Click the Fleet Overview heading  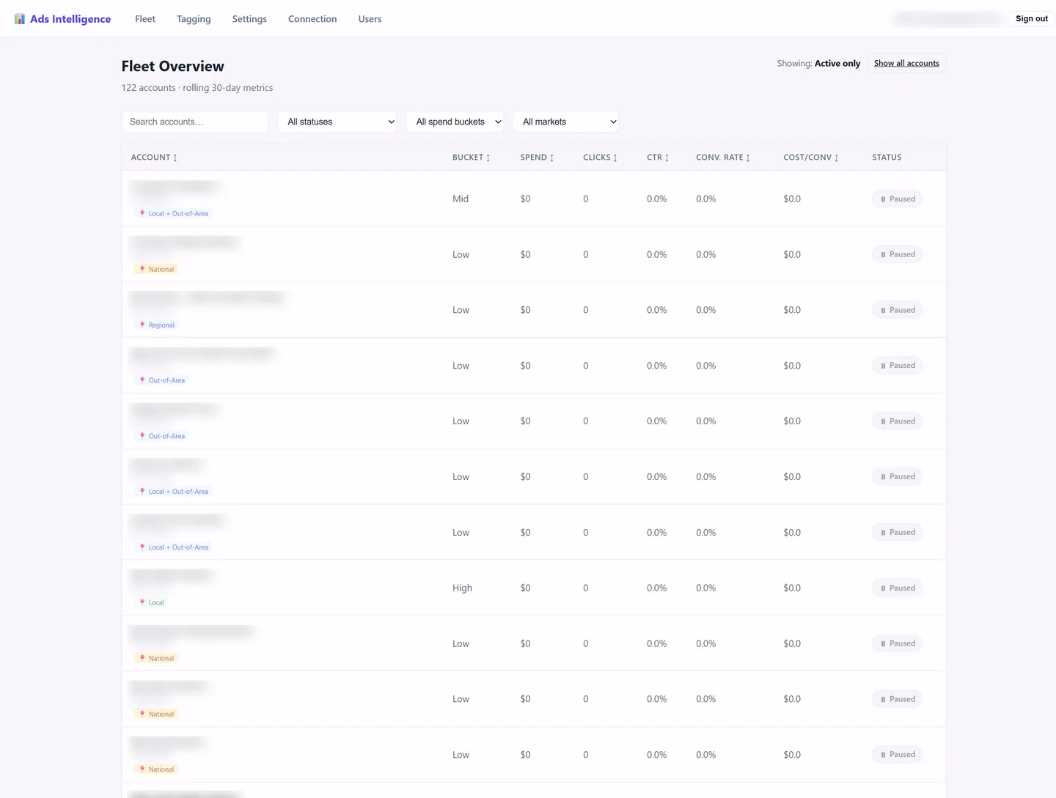point(173,66)
